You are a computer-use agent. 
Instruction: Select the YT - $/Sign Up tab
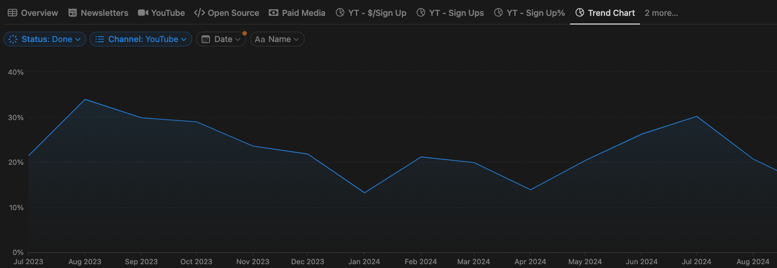(371, 13)
